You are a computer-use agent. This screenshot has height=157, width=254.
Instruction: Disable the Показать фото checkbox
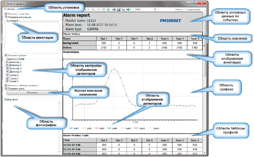coord(6,88)
